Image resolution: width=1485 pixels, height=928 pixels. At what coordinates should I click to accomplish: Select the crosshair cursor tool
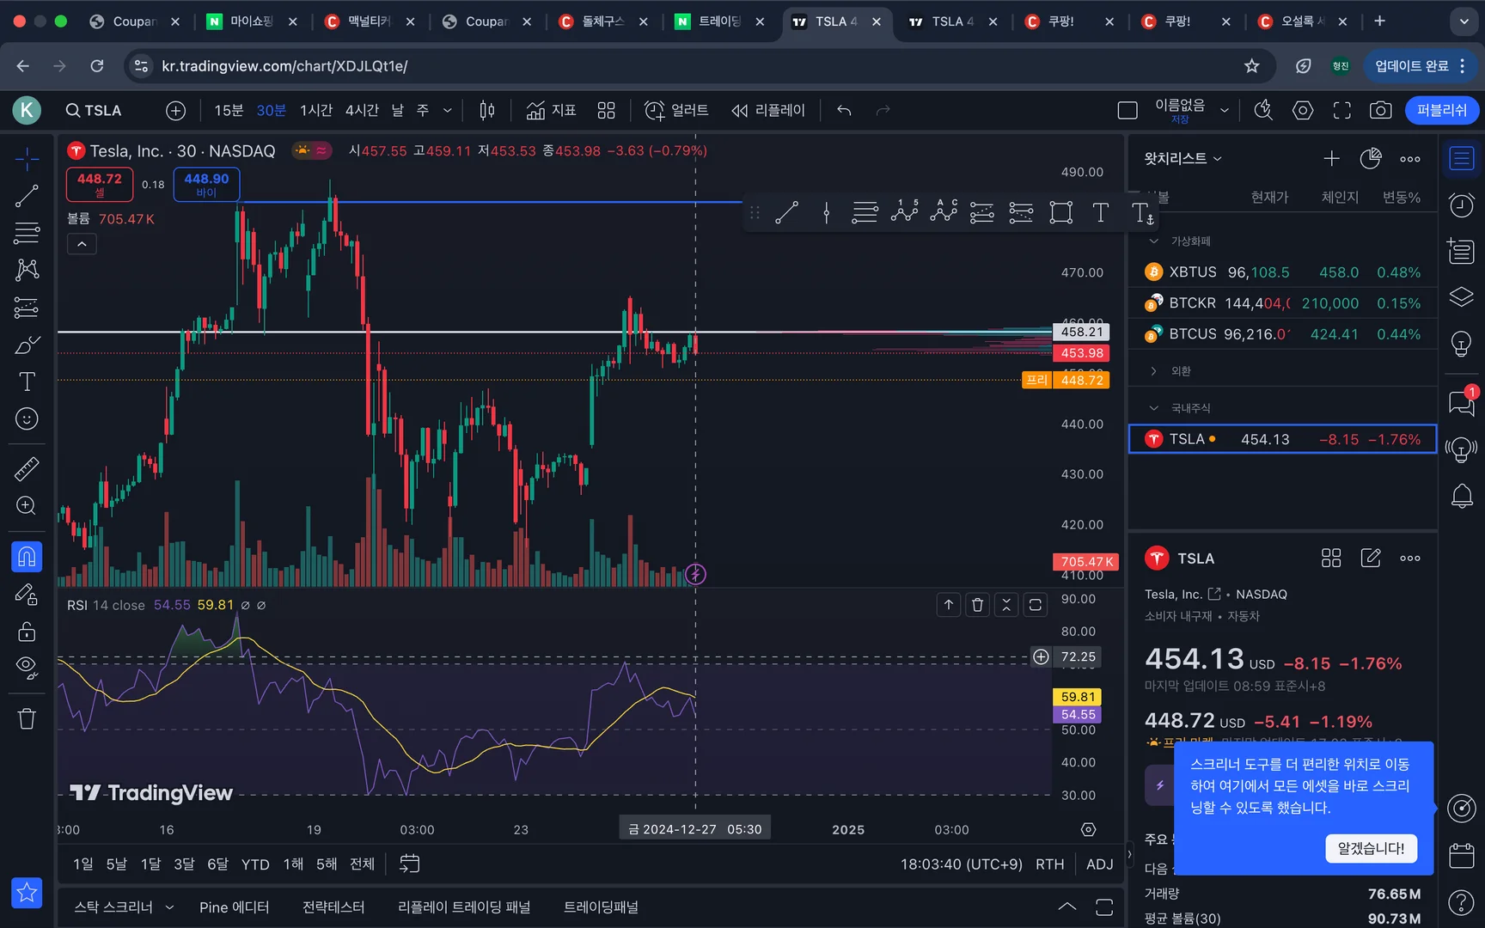tap(27, 159)
